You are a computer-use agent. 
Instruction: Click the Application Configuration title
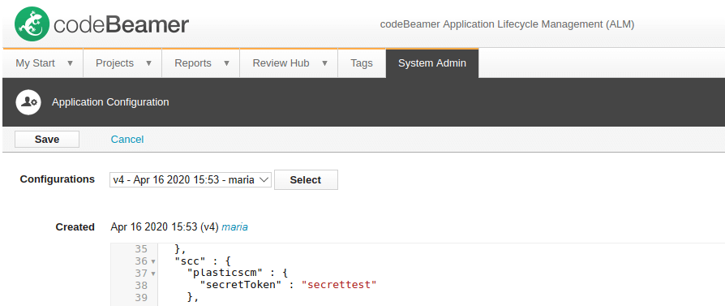point(110,101)
